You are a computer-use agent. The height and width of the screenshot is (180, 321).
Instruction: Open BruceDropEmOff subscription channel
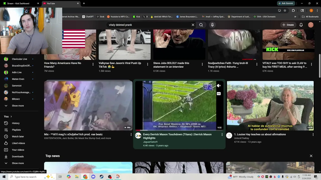point(21,66)
